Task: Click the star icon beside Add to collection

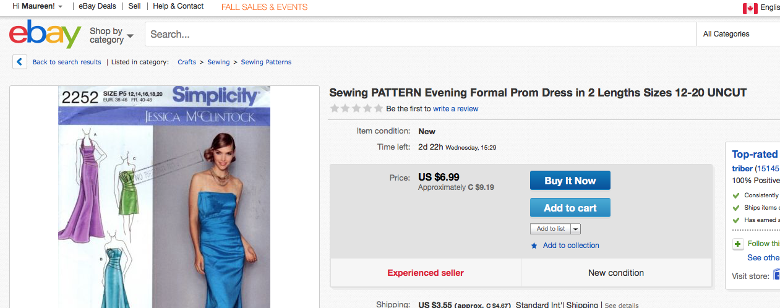Action: 534,246
